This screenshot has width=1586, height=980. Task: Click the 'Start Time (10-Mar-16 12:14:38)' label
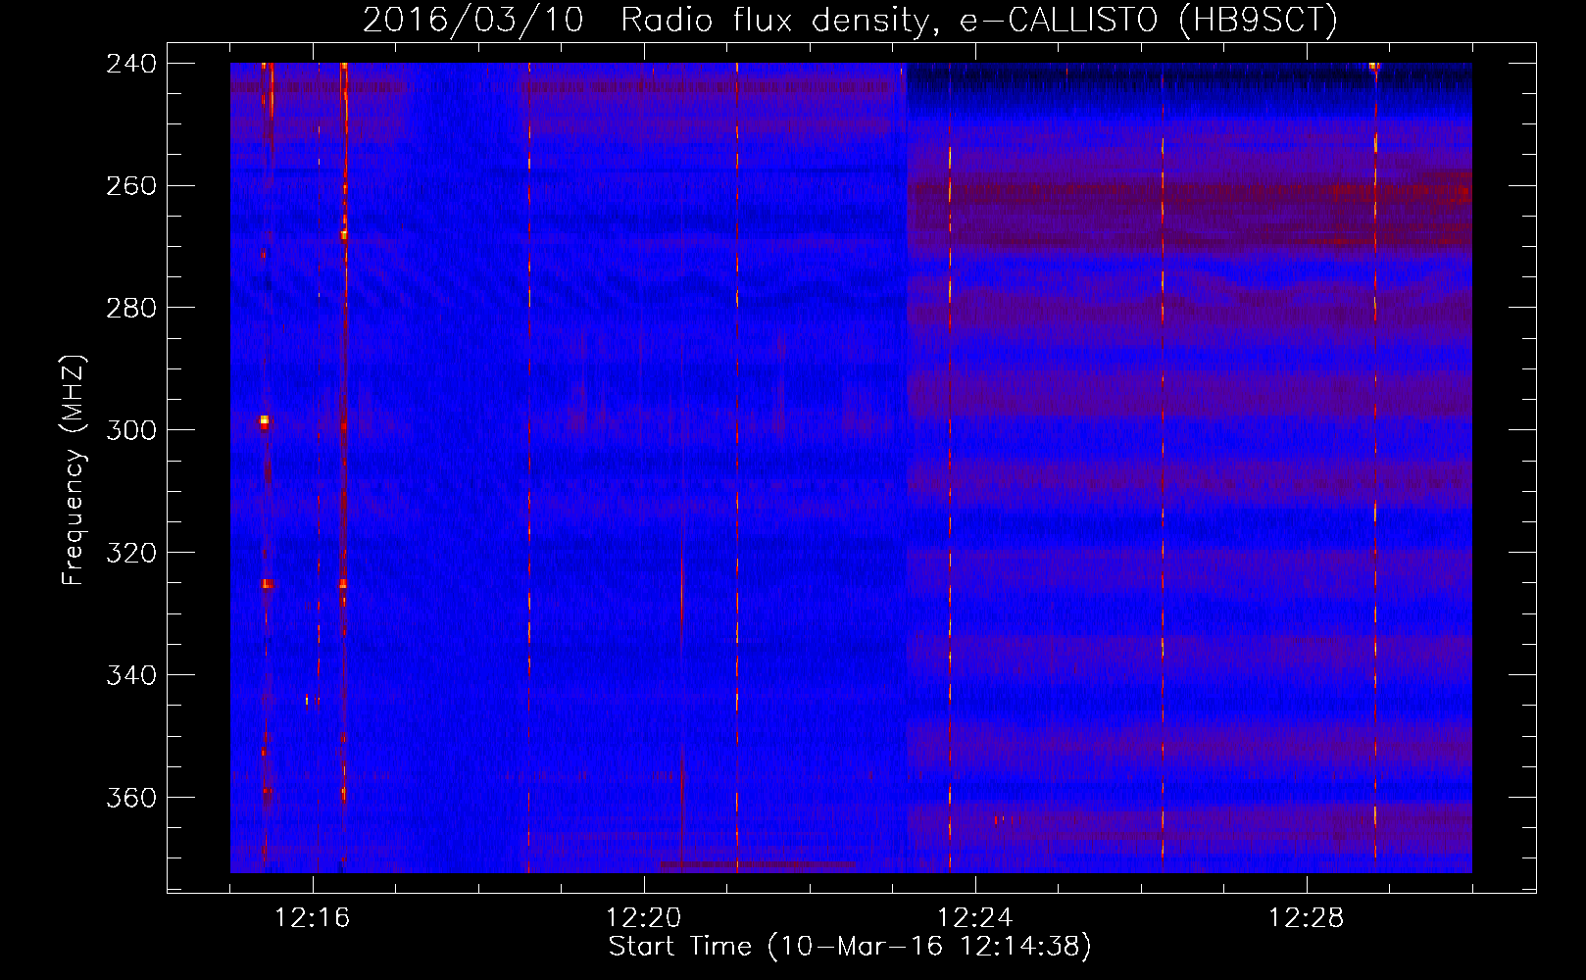pos(850,947)
